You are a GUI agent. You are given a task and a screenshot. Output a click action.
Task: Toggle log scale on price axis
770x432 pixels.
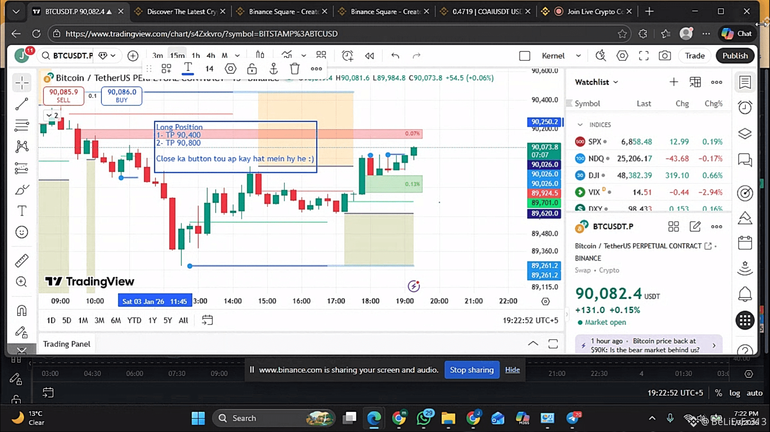(734, 393)
